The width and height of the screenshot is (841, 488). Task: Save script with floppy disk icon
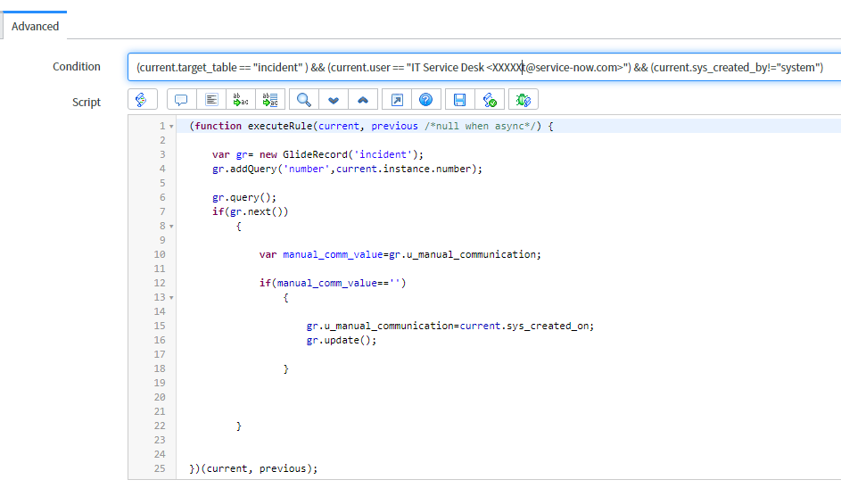[x=459, y=100]
